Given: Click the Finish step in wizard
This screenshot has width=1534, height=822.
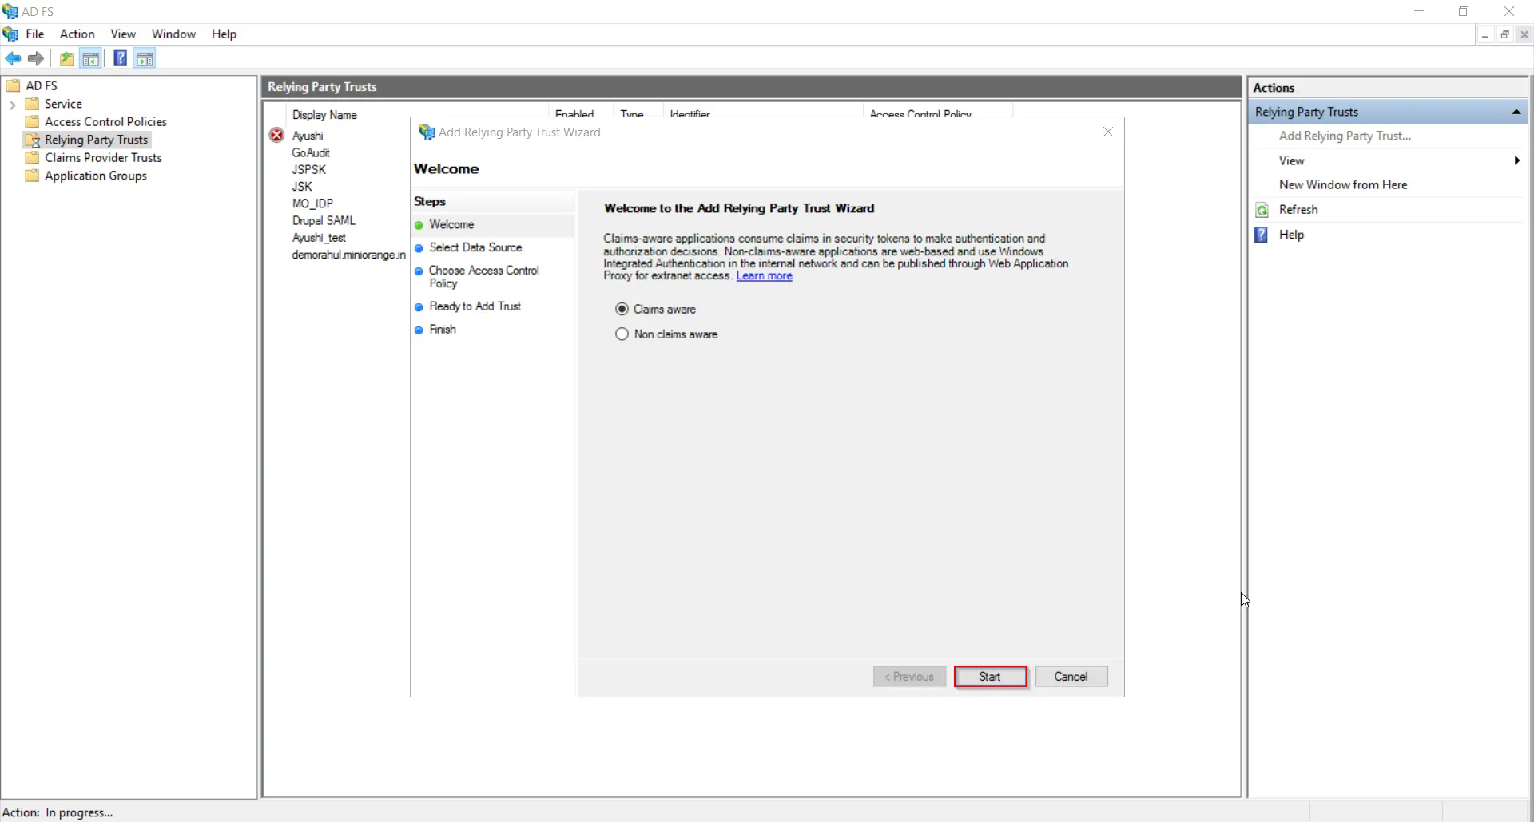Looking at the screenshot, I should tap(443, 330).
